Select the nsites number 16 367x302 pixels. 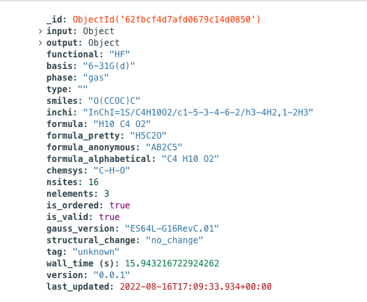click(x=94, y=182)
